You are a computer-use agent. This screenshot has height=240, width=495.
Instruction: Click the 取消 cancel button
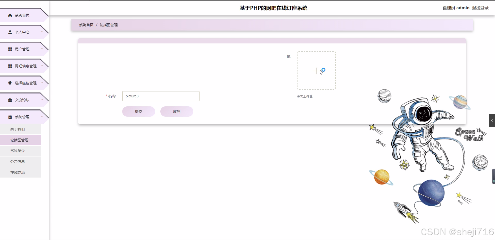[177, 112]
